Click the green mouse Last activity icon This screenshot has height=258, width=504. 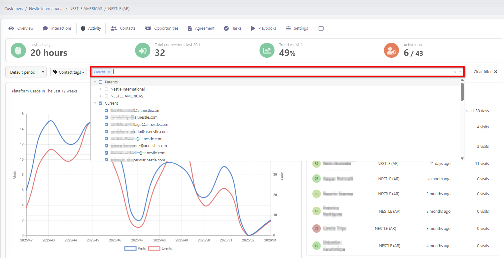(x=18, y=50)
